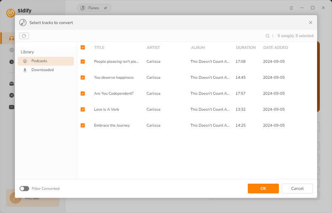The height and width of the screenshot is (213, 332).
Task: Close the Select tracks to convert dialog
Action: 310,22
